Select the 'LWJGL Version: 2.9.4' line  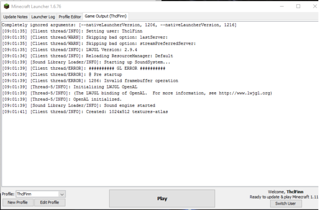(69, 50)
